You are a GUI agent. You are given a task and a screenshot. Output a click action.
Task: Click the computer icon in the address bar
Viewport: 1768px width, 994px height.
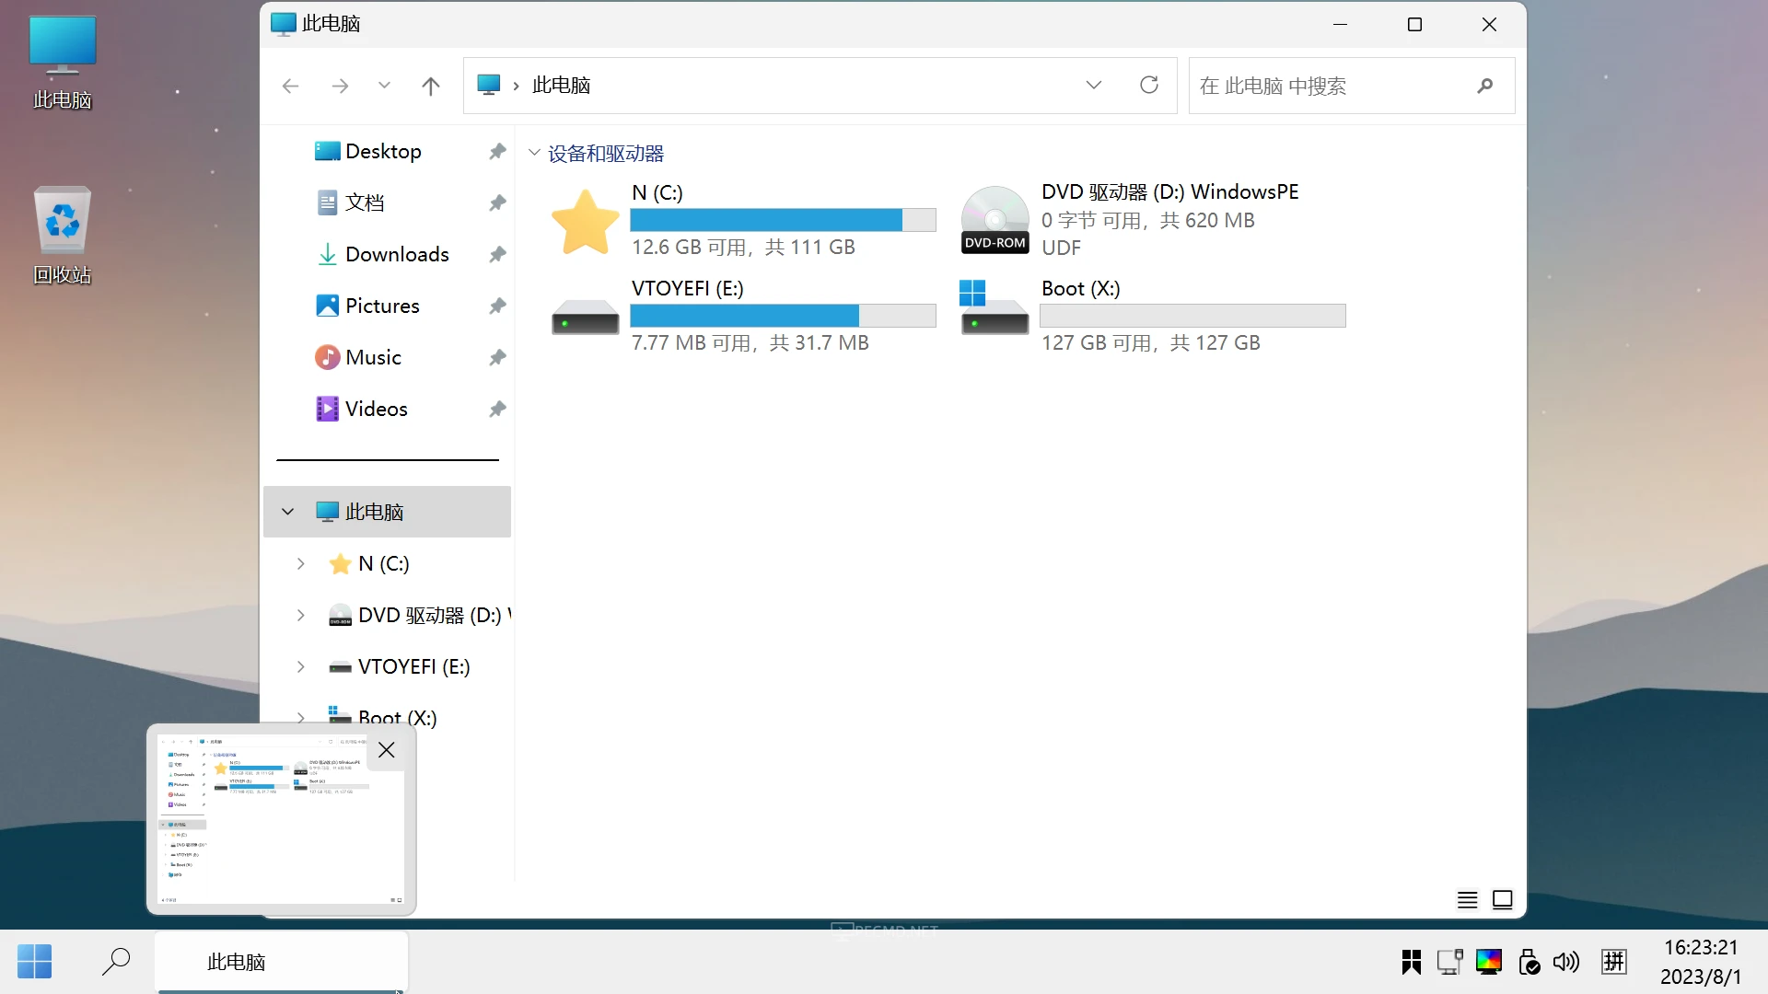tap(489, 85)
